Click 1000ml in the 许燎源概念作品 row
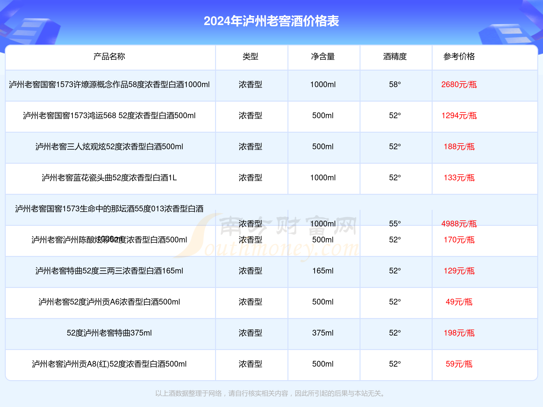Image resolution: width=543 pixels, height=407 pixels. click(323, 84)
